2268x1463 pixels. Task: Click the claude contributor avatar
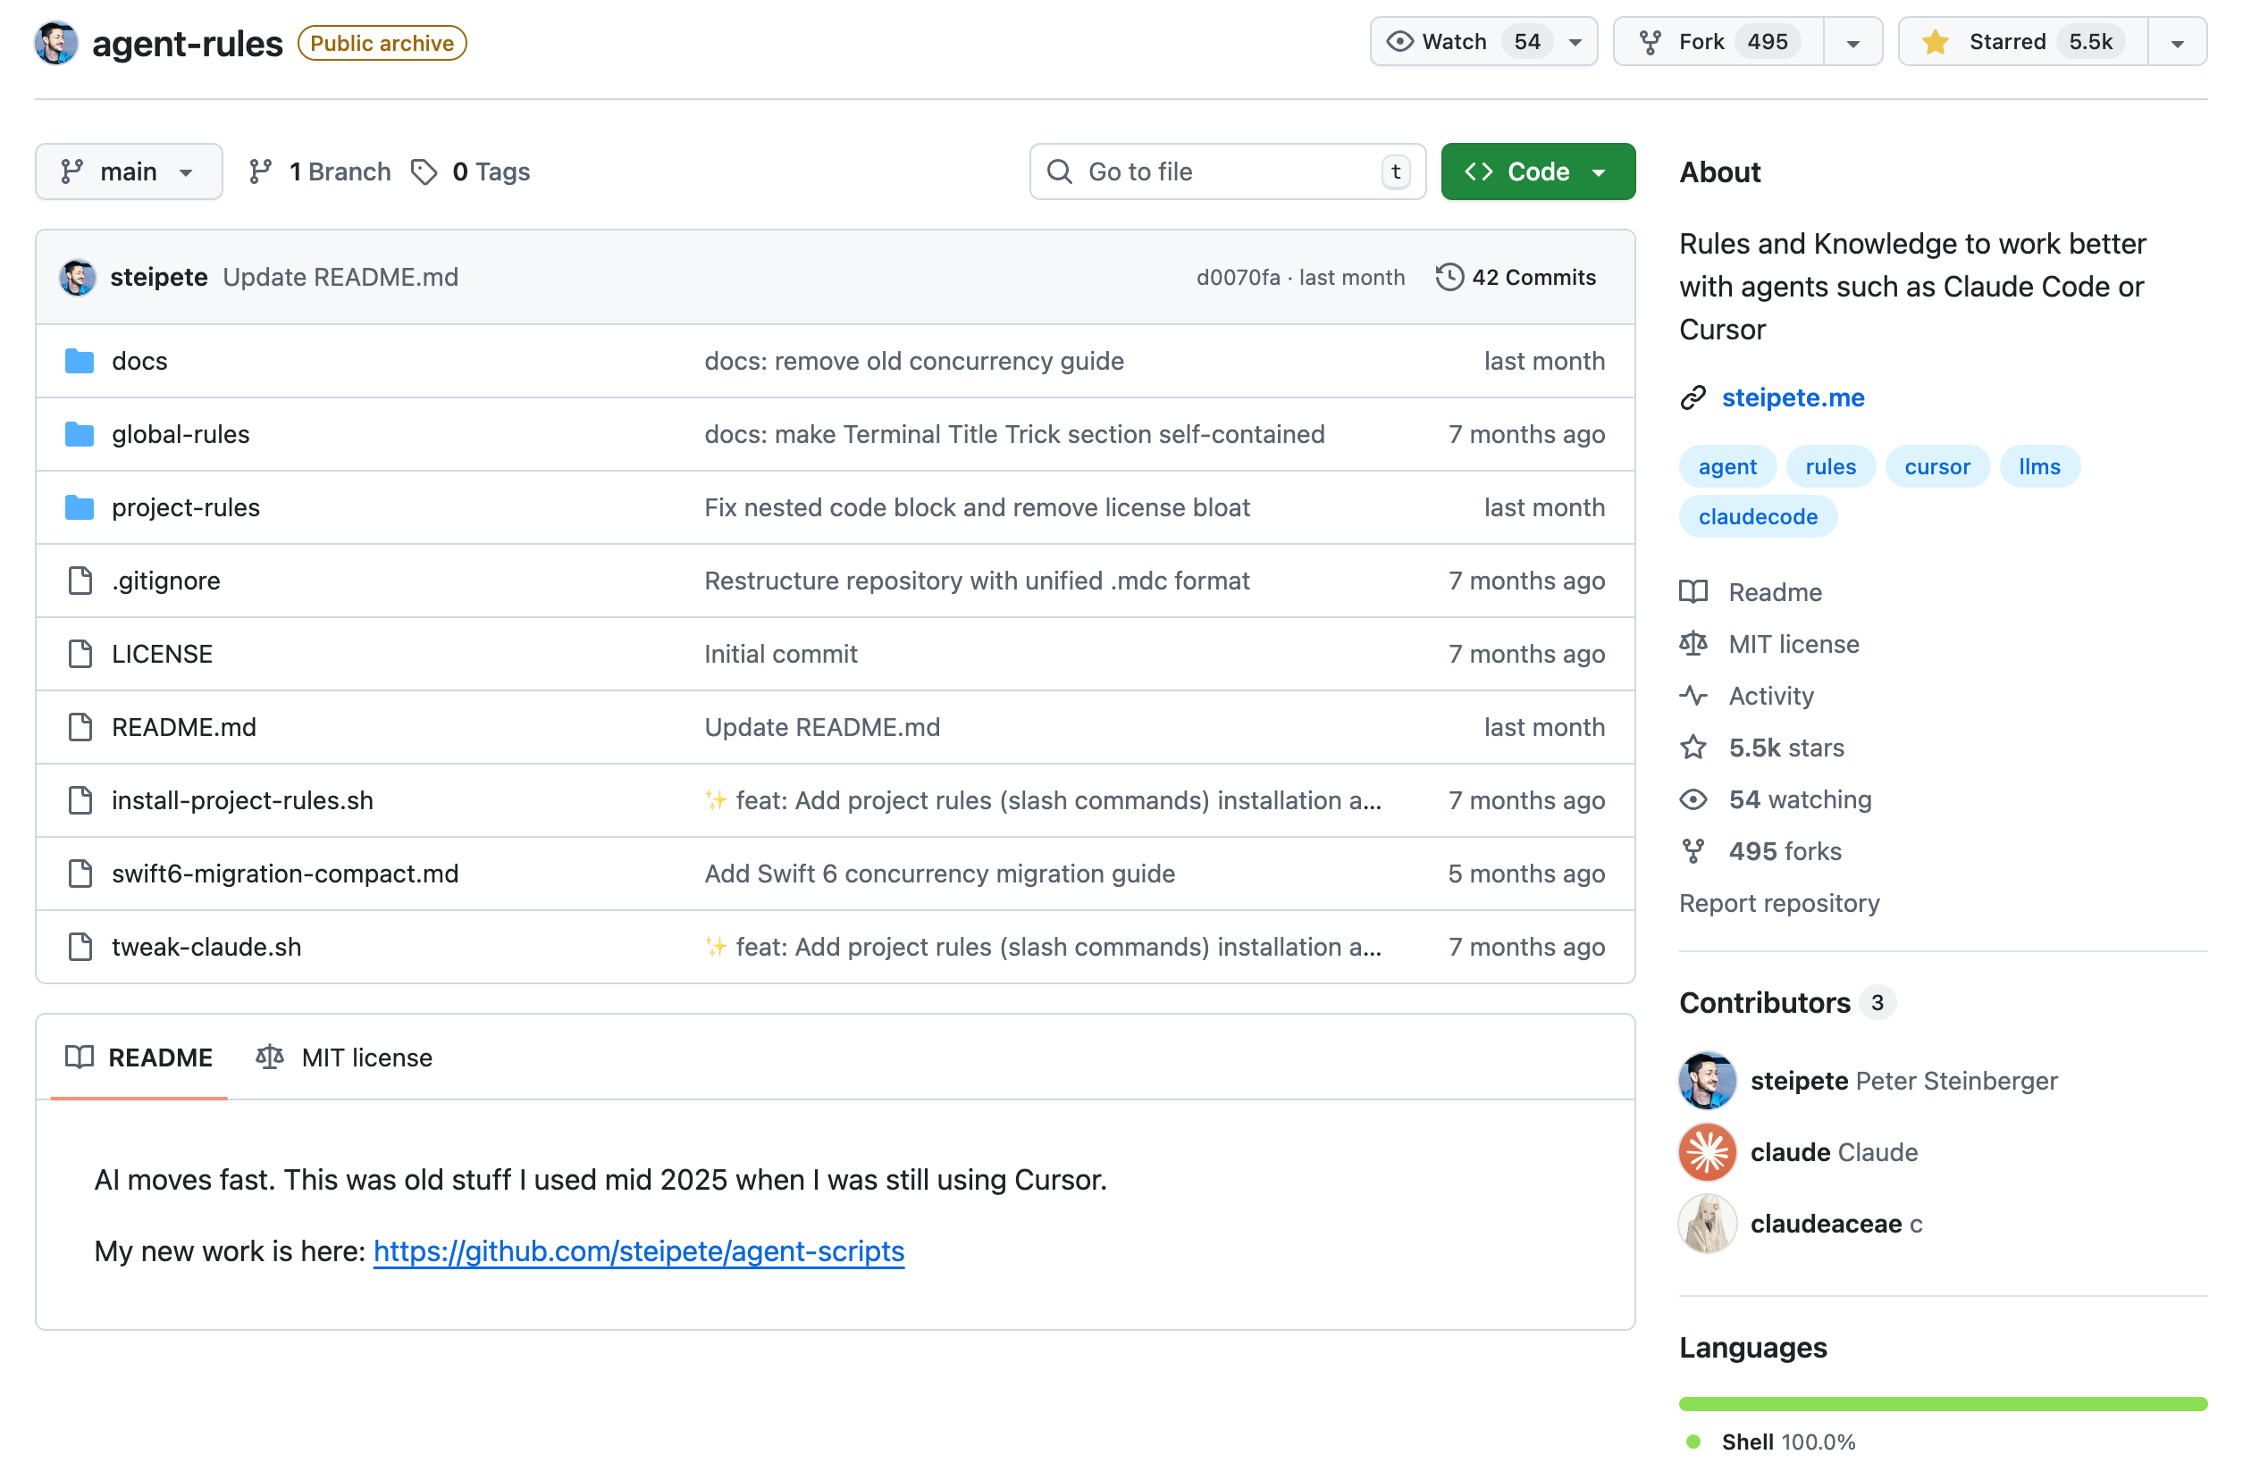(1706, 1152)
